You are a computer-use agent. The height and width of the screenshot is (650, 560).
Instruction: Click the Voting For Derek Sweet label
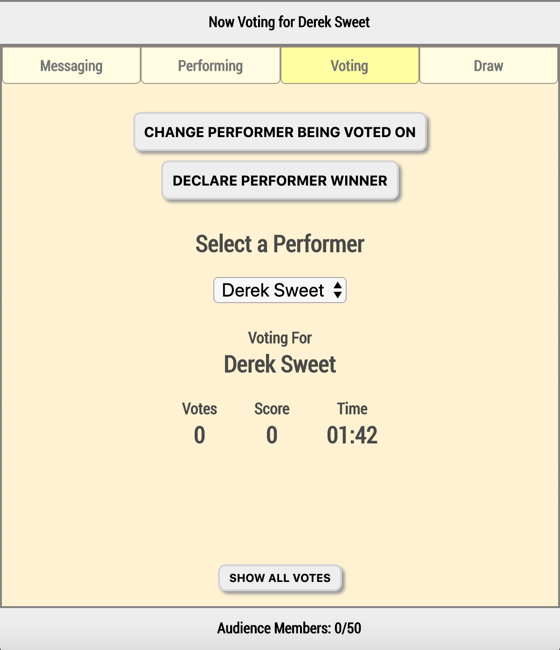coord(280,364)
